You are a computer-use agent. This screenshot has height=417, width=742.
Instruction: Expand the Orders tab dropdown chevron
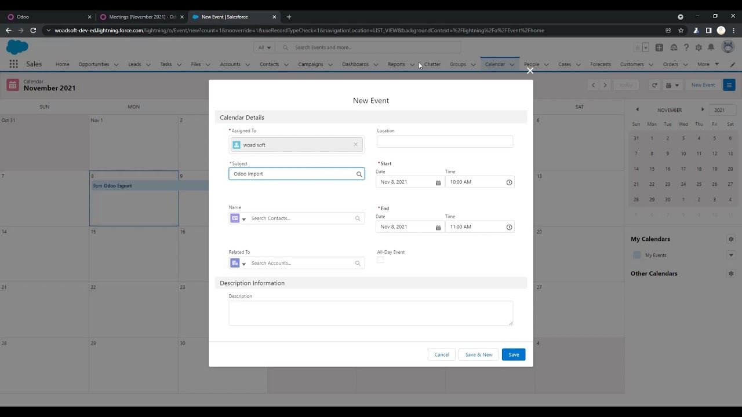pos(685,64)
